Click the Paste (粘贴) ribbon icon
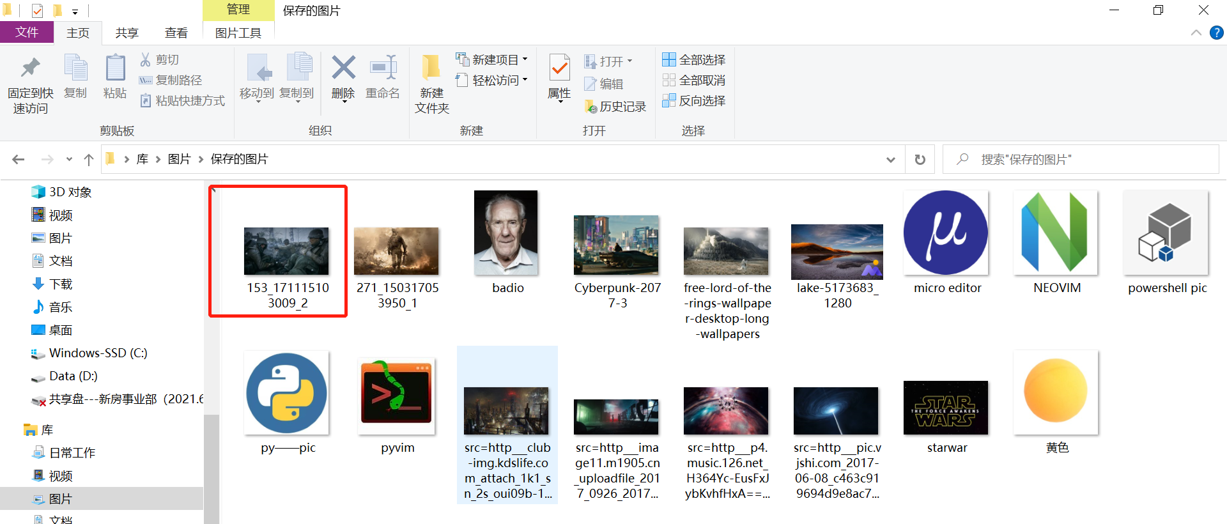This screenshot has width=1227, height=524. (x=115, y=77)
